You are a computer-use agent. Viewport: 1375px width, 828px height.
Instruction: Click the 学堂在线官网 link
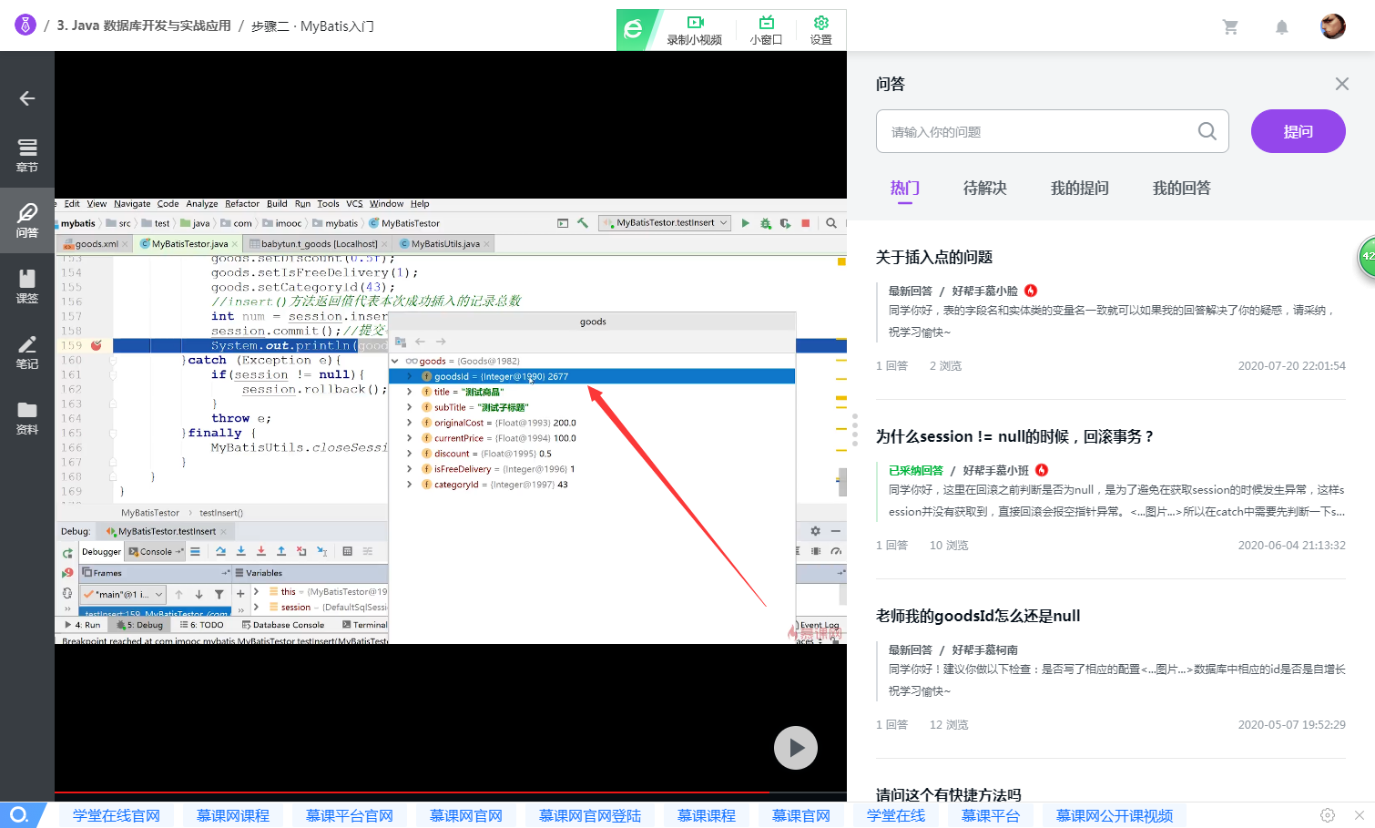coord(117,815)
